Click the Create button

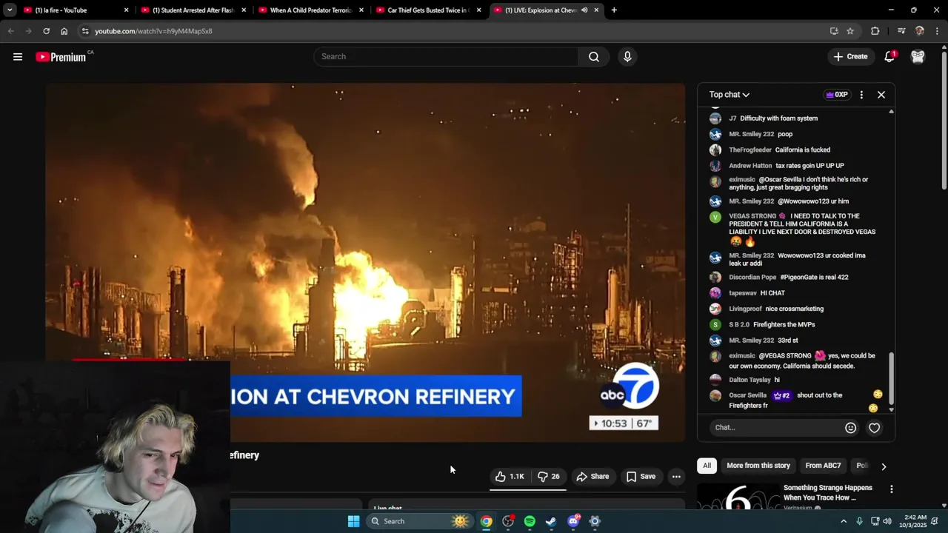point(850,57)
